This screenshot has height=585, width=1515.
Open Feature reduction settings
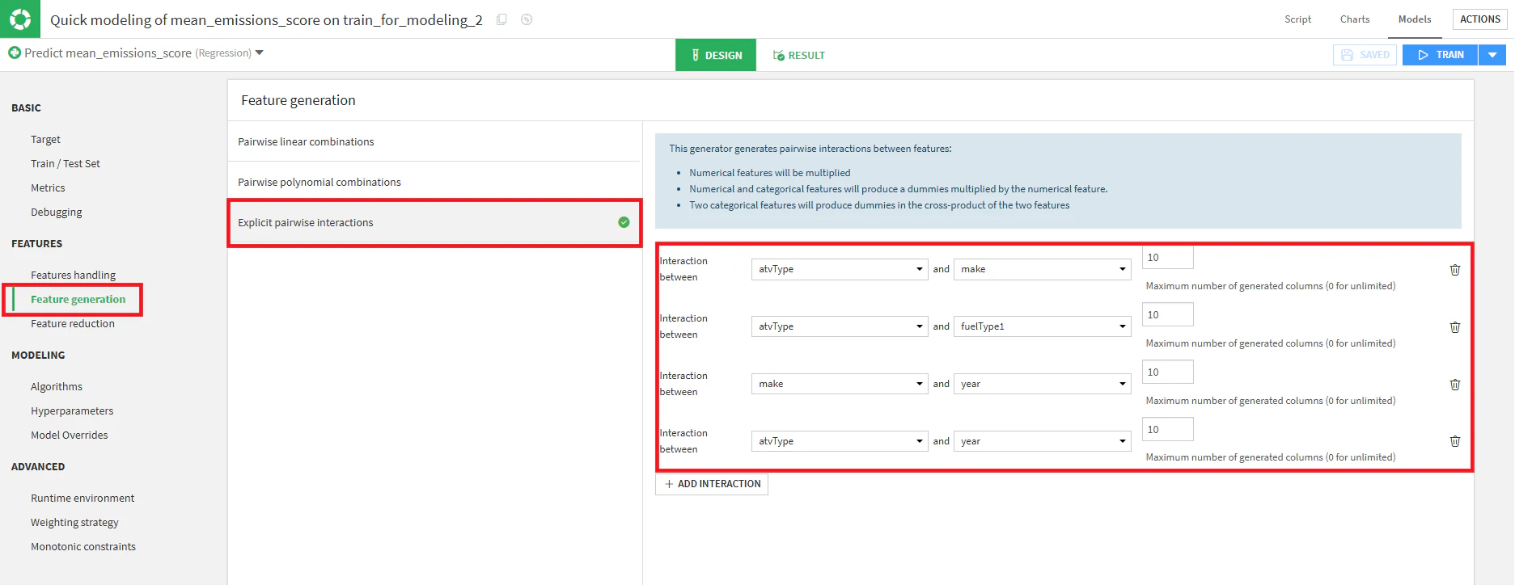(73, 324)
